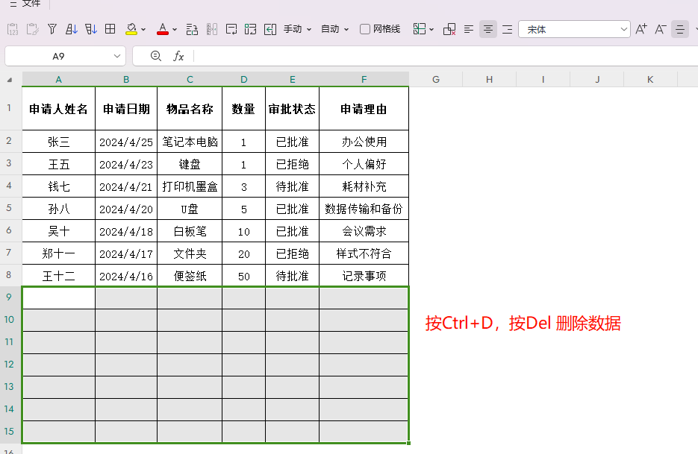Image resolution: width=698 pixels, height=454 pixels.
Task: Select row 15 header
Action: (x=9, y=432)
